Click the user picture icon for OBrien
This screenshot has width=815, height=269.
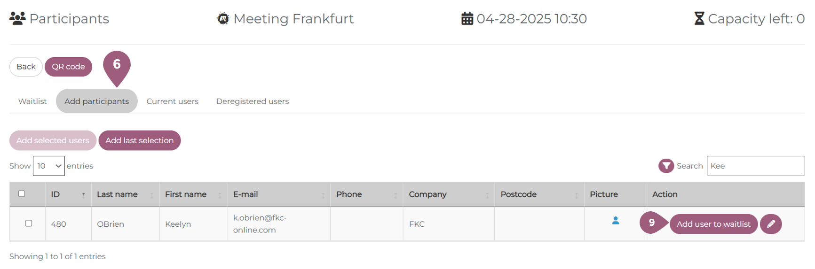[615, 221]
